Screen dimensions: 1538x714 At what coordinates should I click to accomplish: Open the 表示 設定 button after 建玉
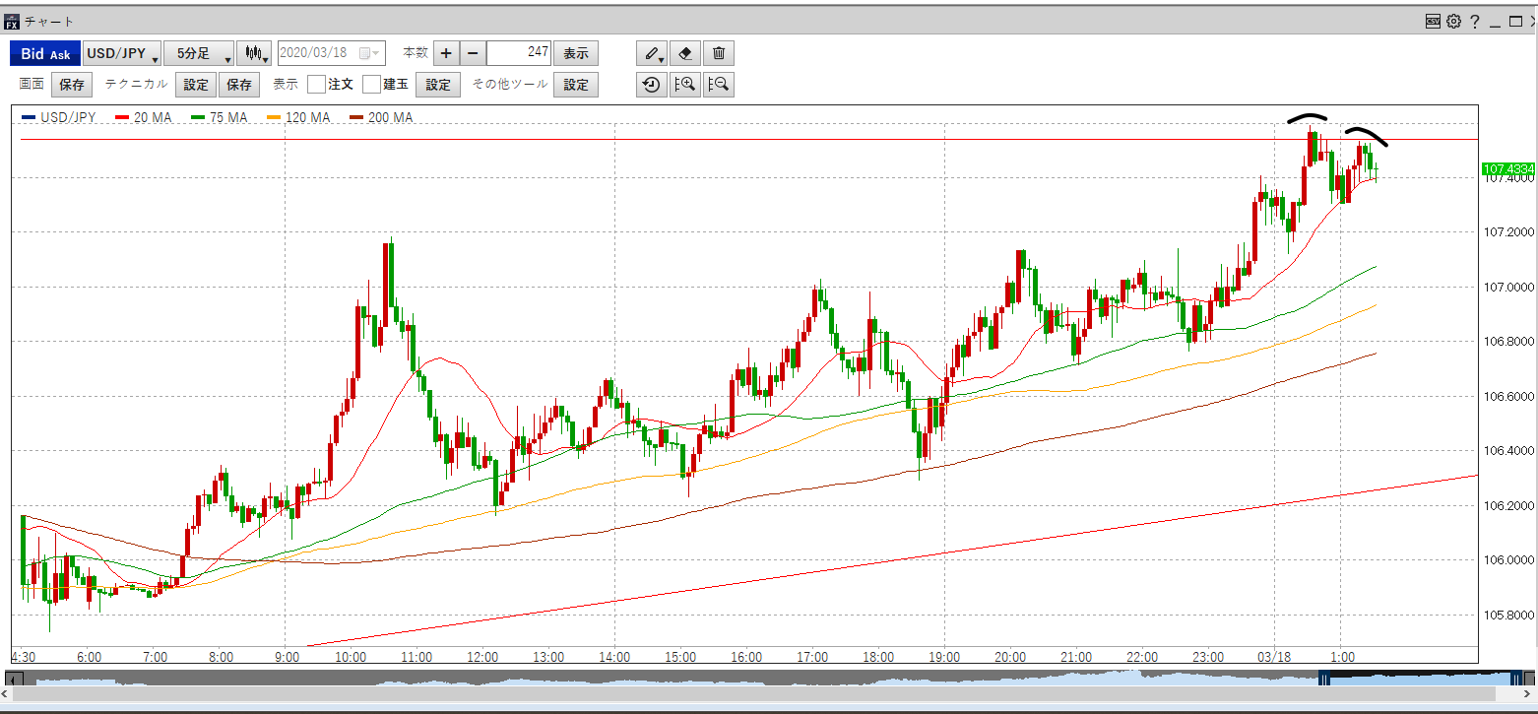pyautogui.click(x=438, y=85)
